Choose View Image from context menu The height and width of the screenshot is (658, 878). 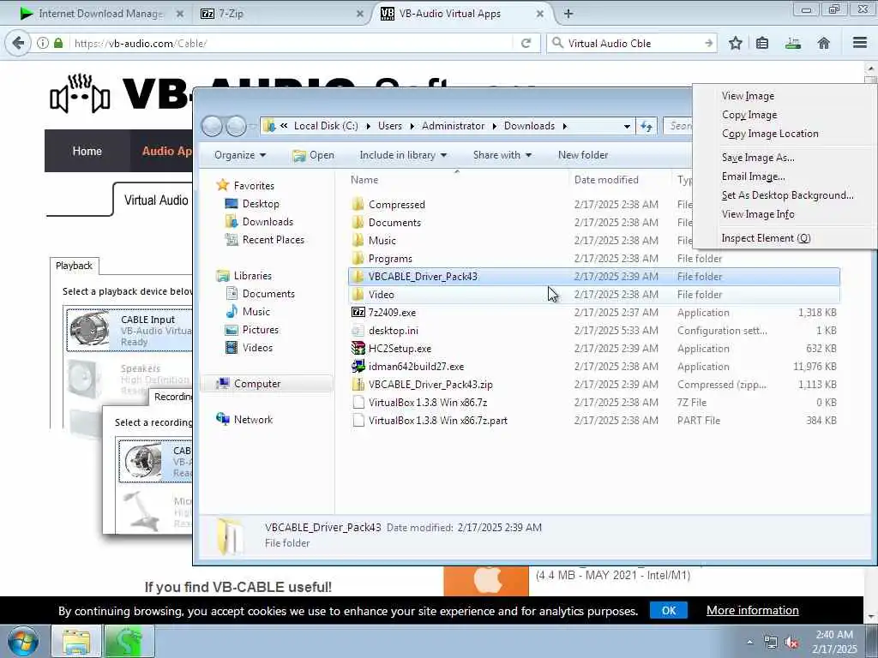(x=748, y=96)
